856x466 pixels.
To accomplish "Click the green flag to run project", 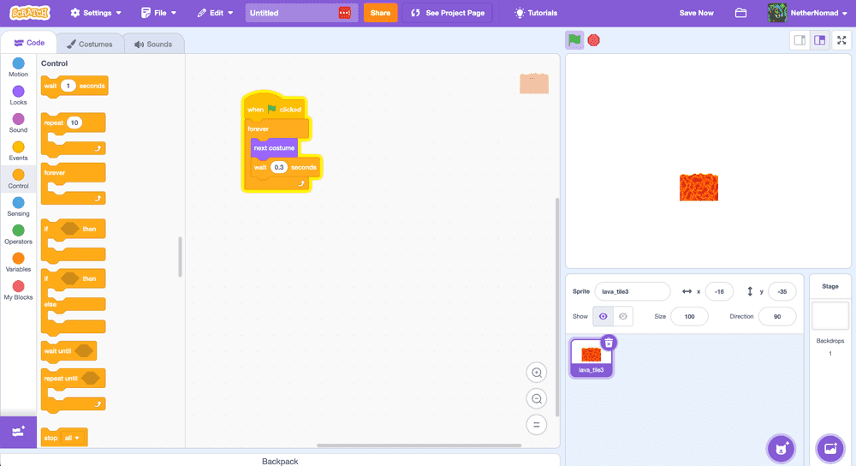I will (574, 40).
